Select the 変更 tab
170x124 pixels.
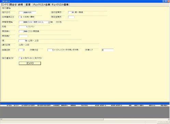[x=28, y=5]
